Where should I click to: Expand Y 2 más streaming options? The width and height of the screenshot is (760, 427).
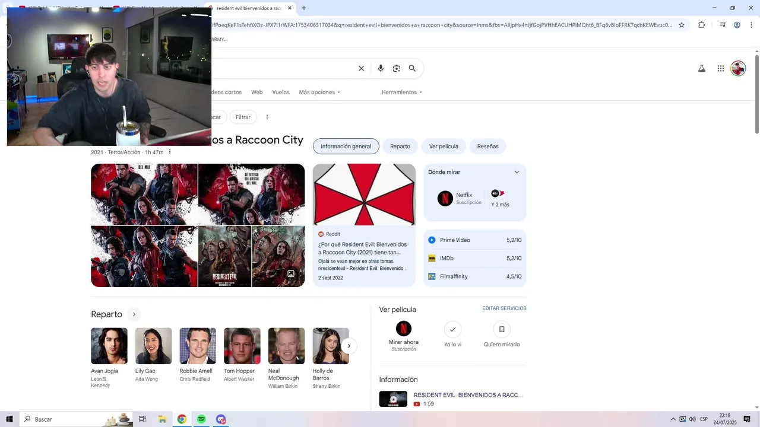pyautogui.click(x=500, y=199)
